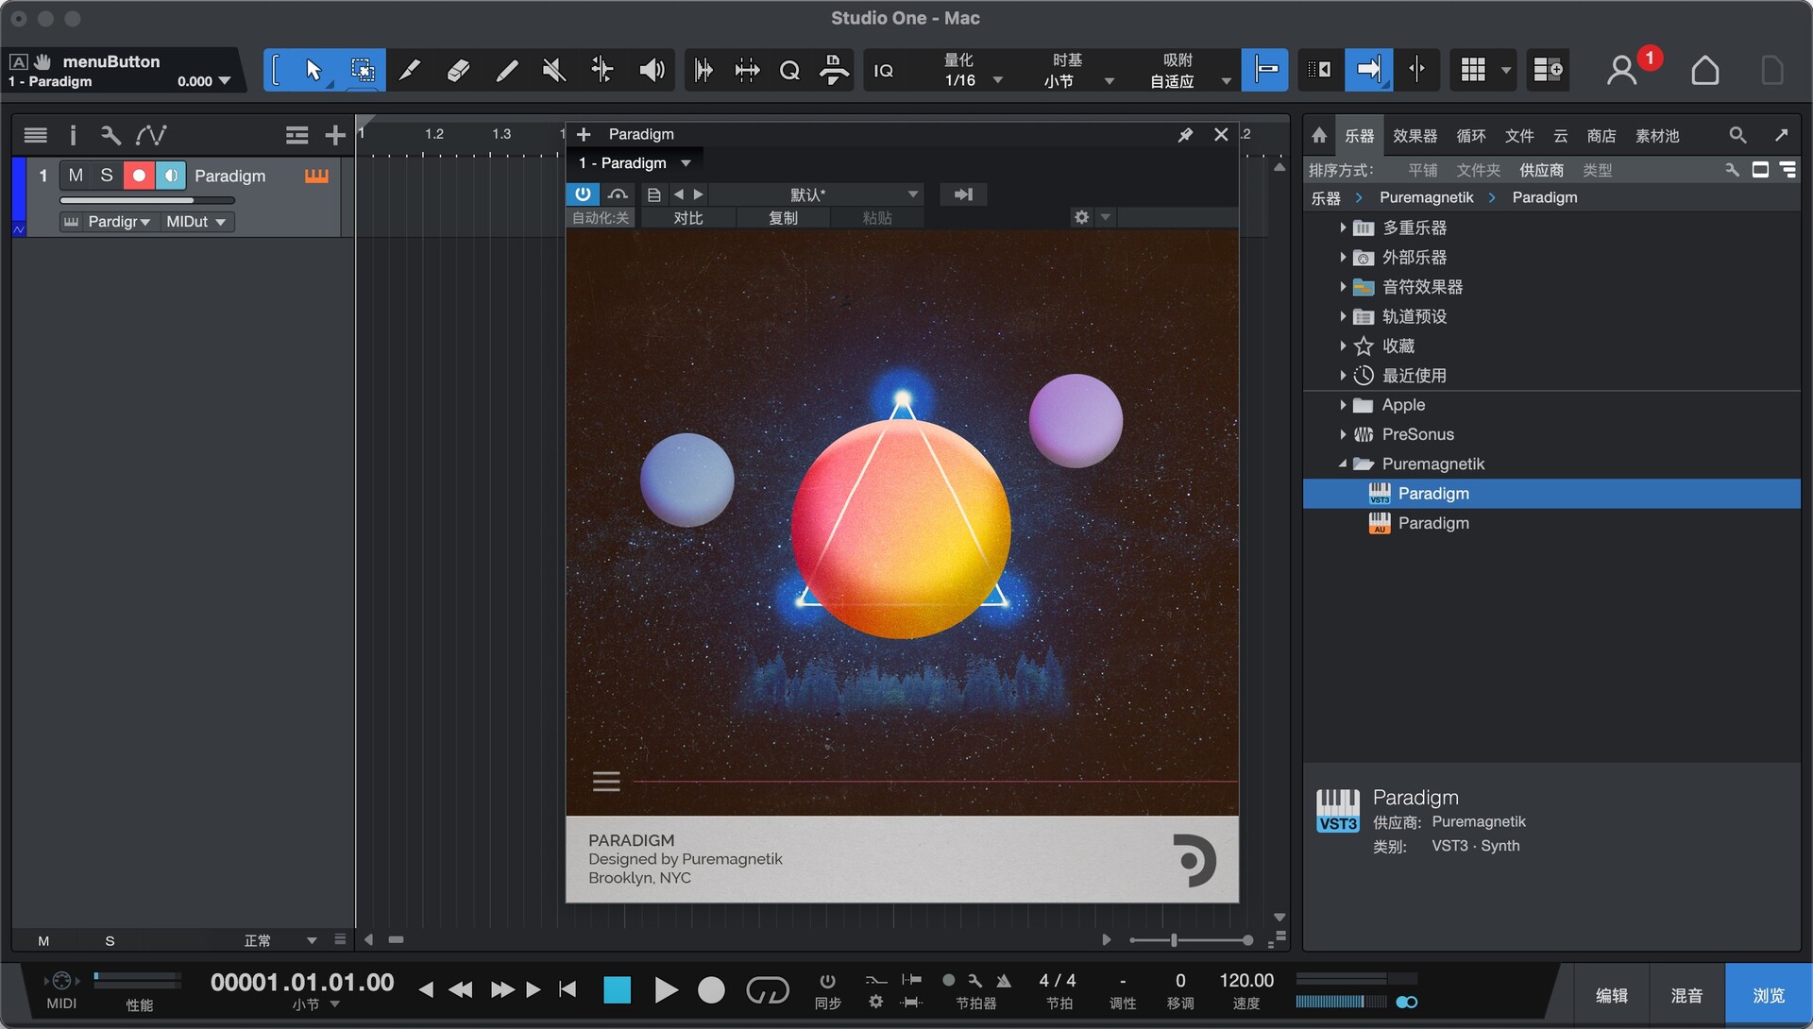Open the instrument keyboard icon on track
The height and width of the screenshot is (1029, 1813).
point(316,176)
